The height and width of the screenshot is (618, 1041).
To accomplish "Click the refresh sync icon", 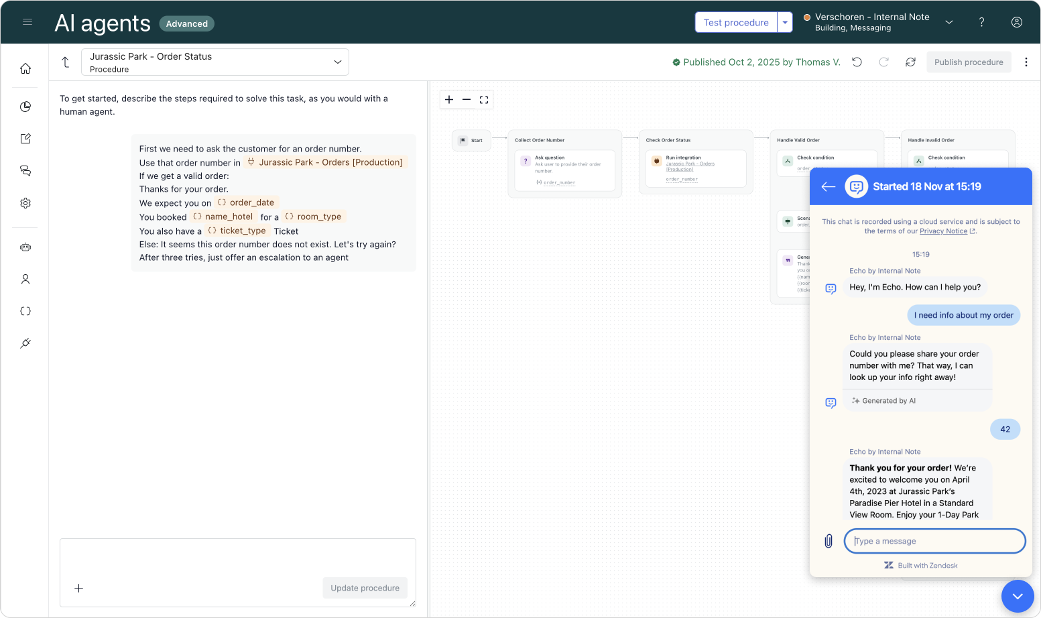I will pyautogui.click(x=910, y=62).
